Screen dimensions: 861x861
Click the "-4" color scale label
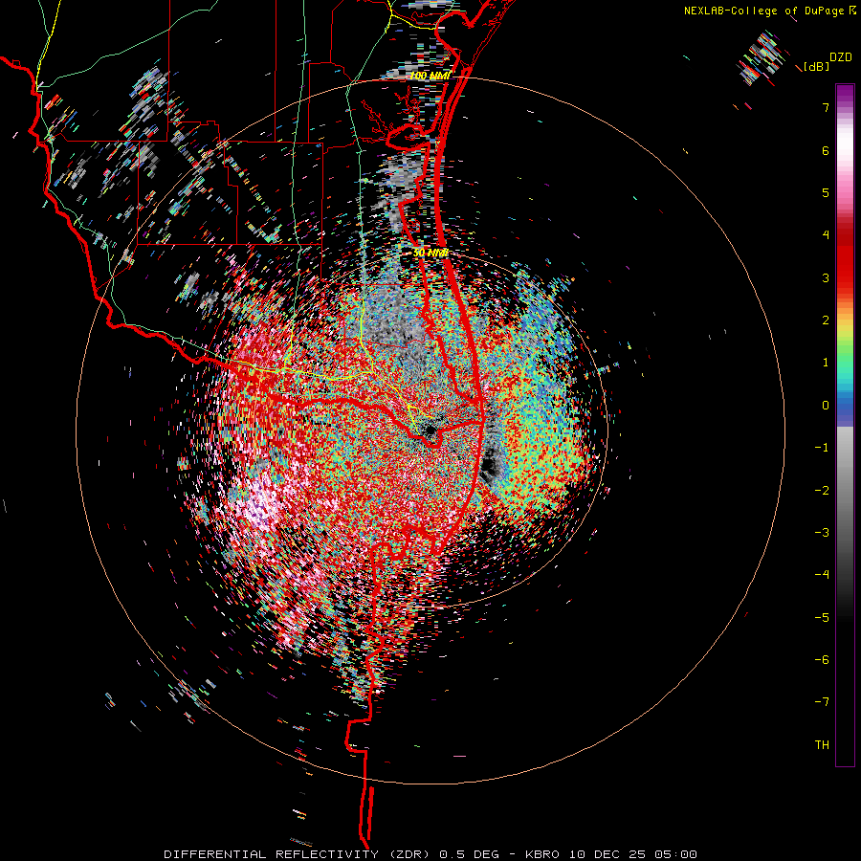click(x=822, y=575)
